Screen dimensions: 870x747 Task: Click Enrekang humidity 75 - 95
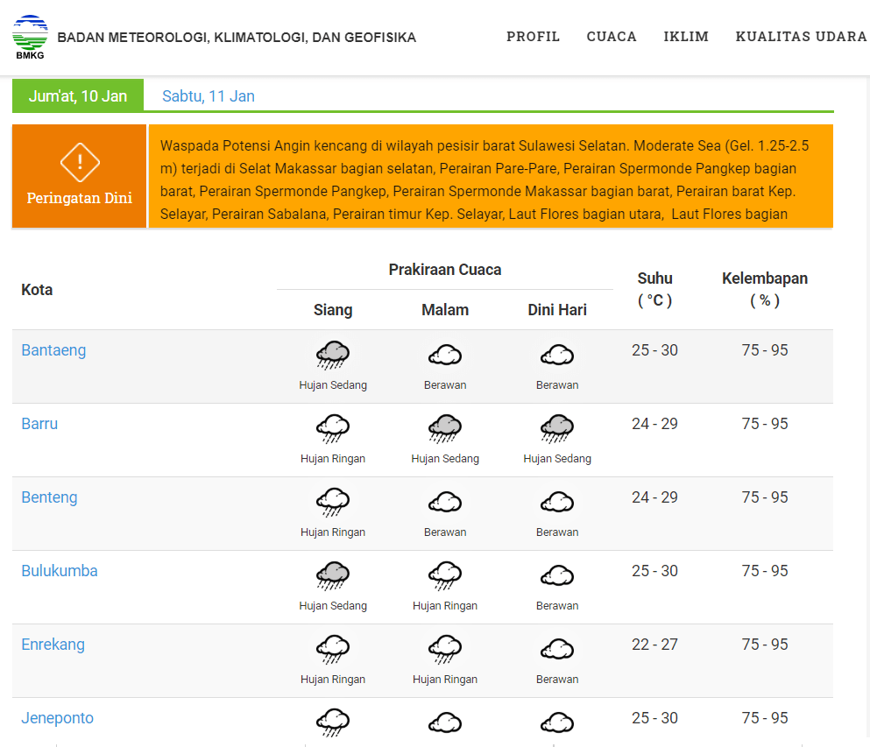click(x=765, y=645)
